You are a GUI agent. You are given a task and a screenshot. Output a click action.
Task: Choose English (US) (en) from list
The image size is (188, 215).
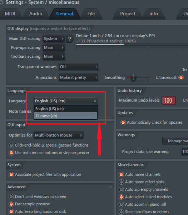(65, 109)
